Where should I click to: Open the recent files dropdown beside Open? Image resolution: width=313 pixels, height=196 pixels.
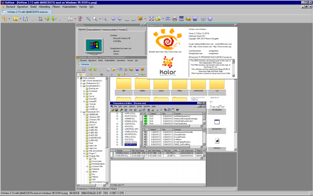pos(20,19)
